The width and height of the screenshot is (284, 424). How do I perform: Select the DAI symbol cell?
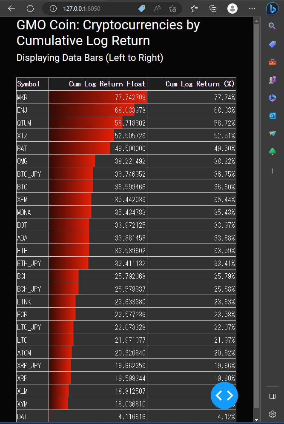click(x=32, y=416)
